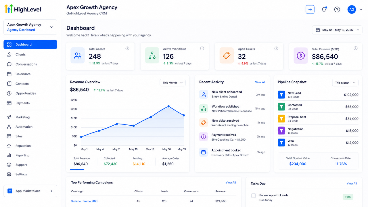Go to Clients in sidebar

(30, 54)
